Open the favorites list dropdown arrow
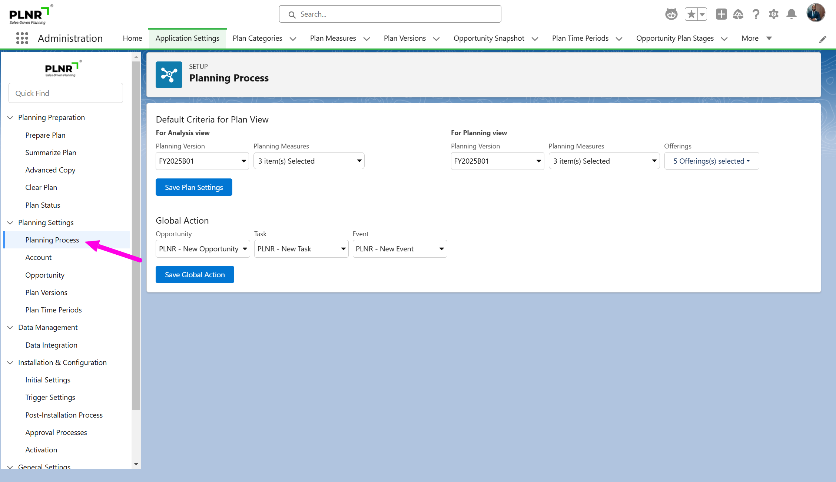The image size is (836, 482). [x=702, y=14]
